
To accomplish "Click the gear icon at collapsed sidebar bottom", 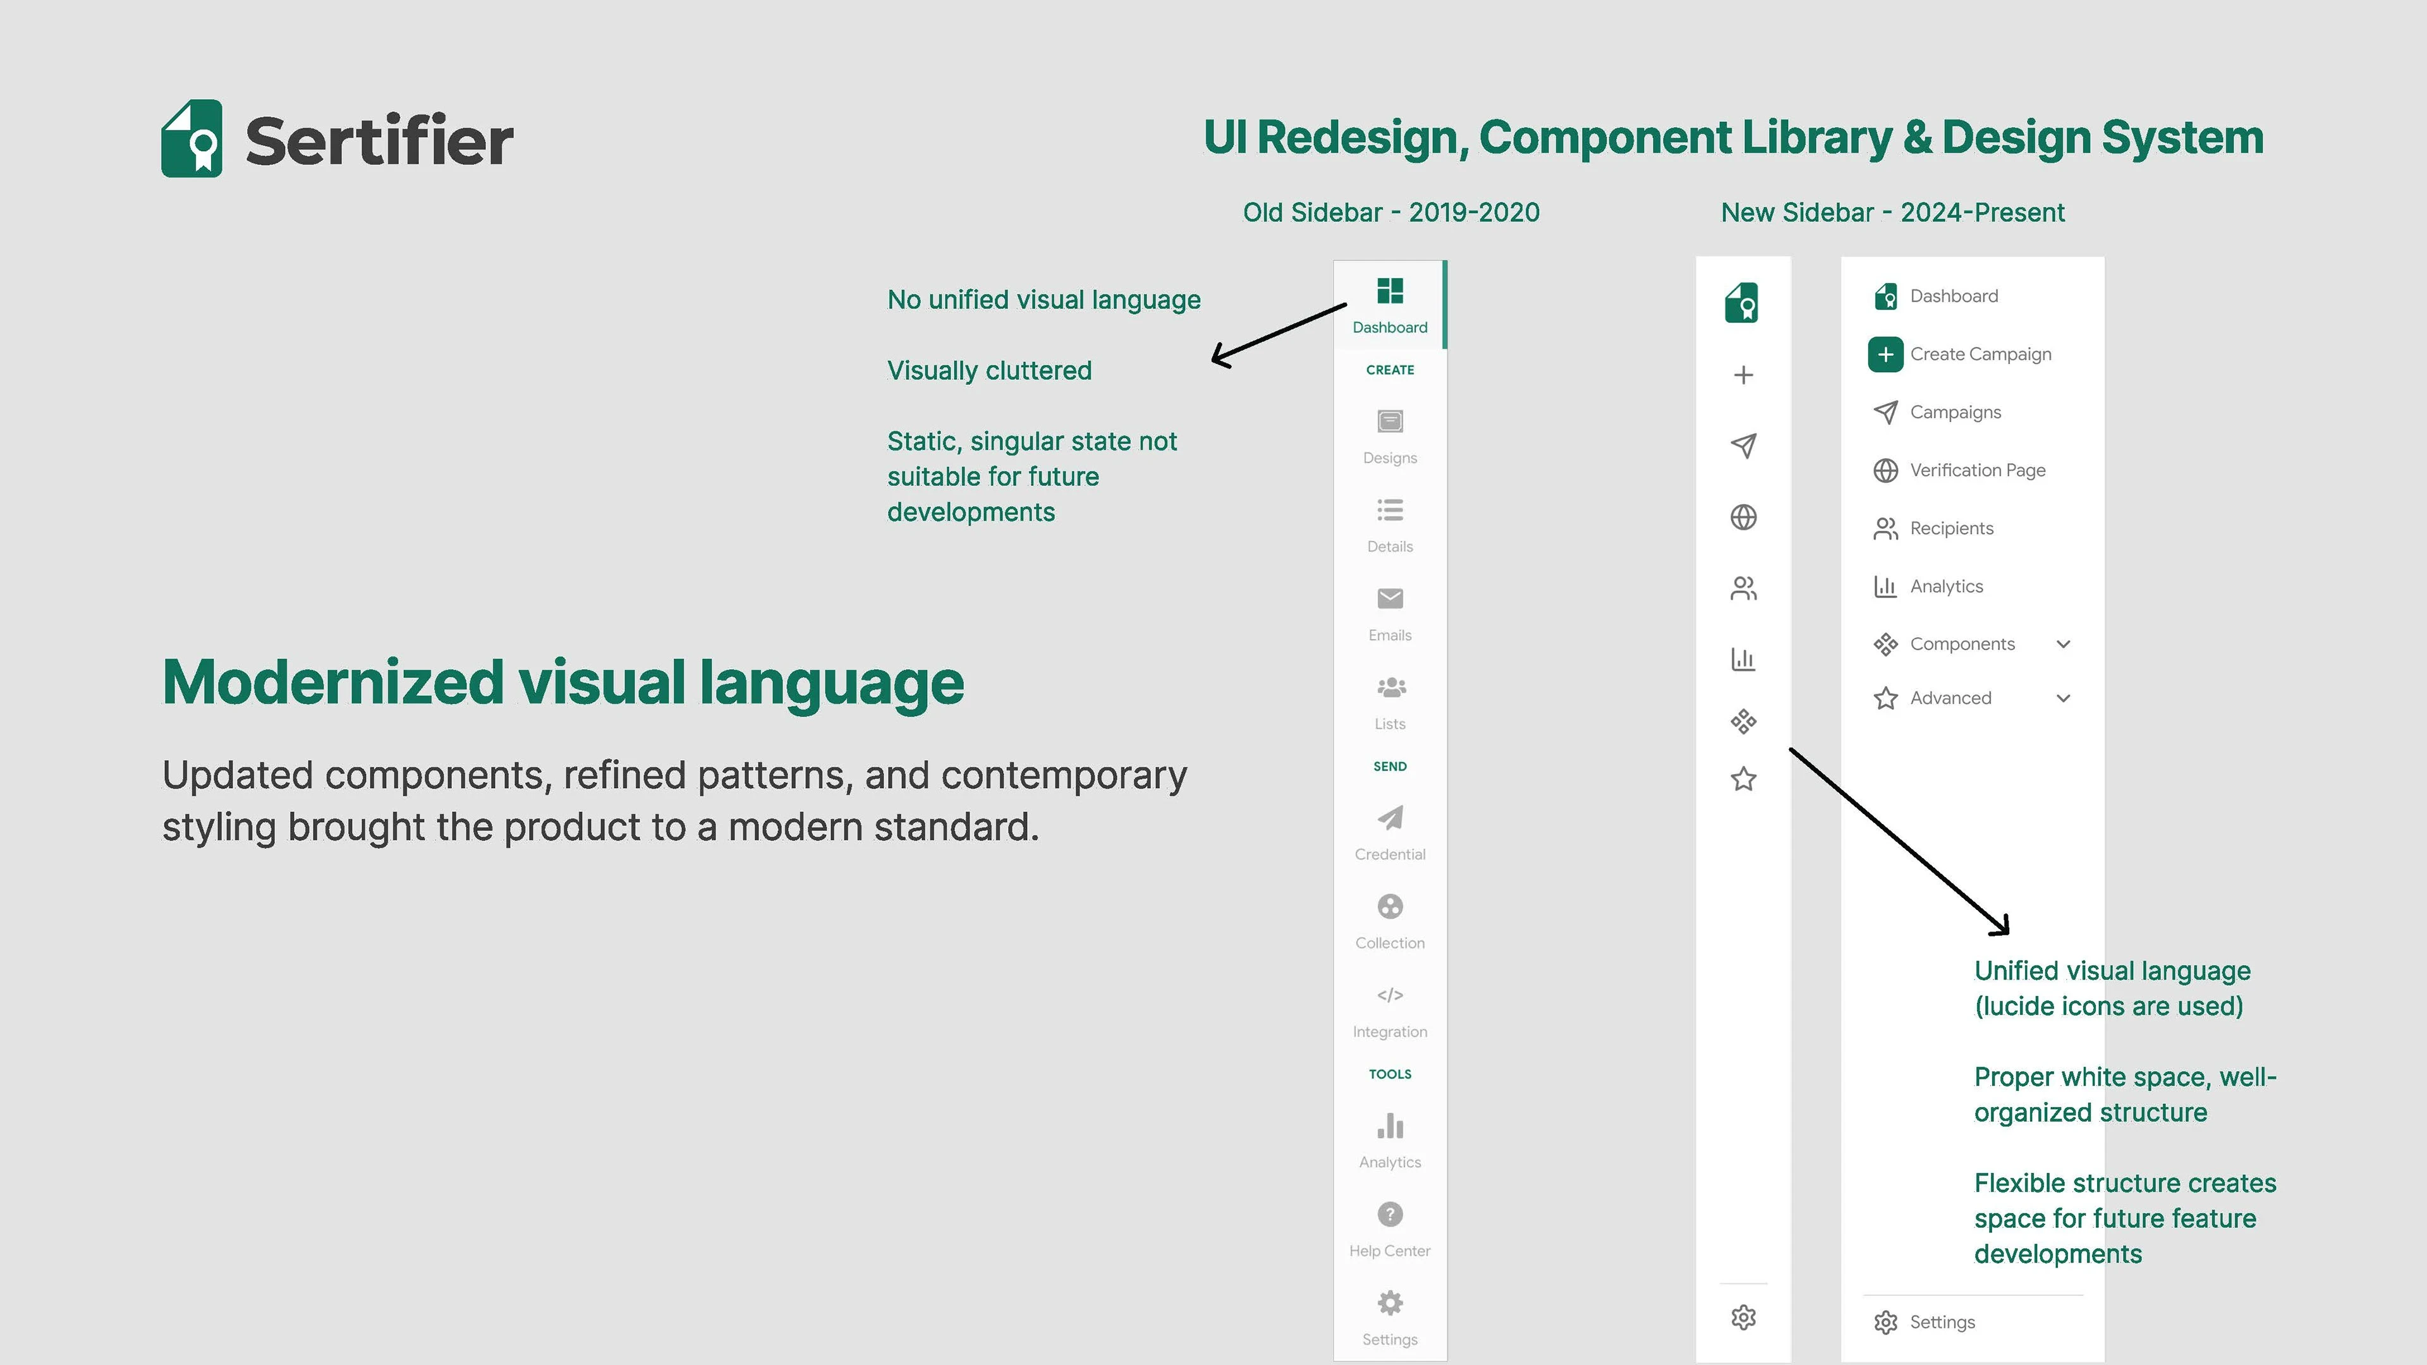I will tap(1743, 1317).
